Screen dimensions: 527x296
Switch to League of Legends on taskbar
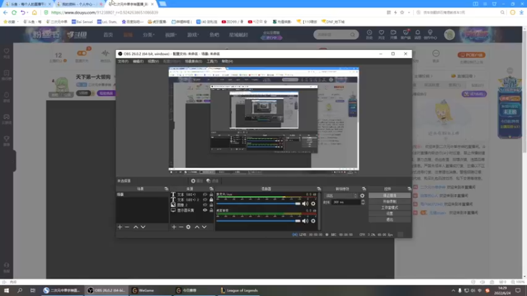[x=239, y=291]
